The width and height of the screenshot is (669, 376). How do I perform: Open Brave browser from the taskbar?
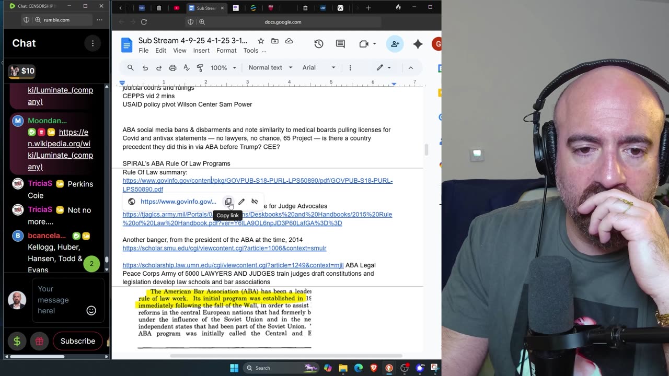[x=374, y=368]
